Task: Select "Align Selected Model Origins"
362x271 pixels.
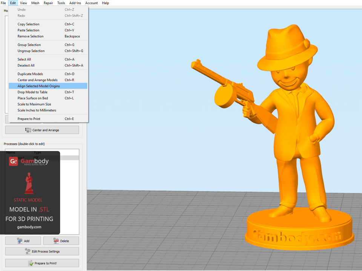Action: click(x=38, y=86)
